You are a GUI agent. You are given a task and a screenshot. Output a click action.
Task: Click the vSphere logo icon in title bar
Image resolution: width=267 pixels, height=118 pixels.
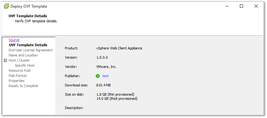[x=6, y=6]
